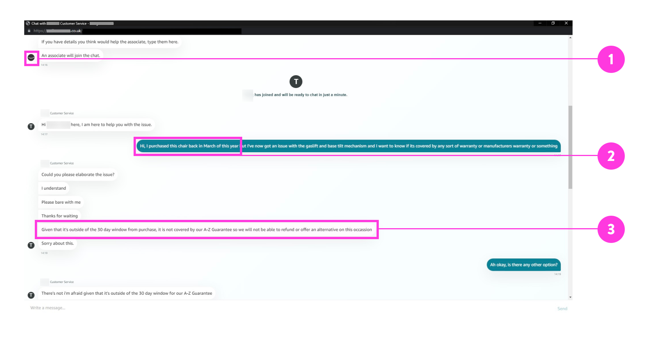The width and height of the screenshot is (649, 337).
Task: Click the padlock icon in the address bar
Action: [29, 31]
